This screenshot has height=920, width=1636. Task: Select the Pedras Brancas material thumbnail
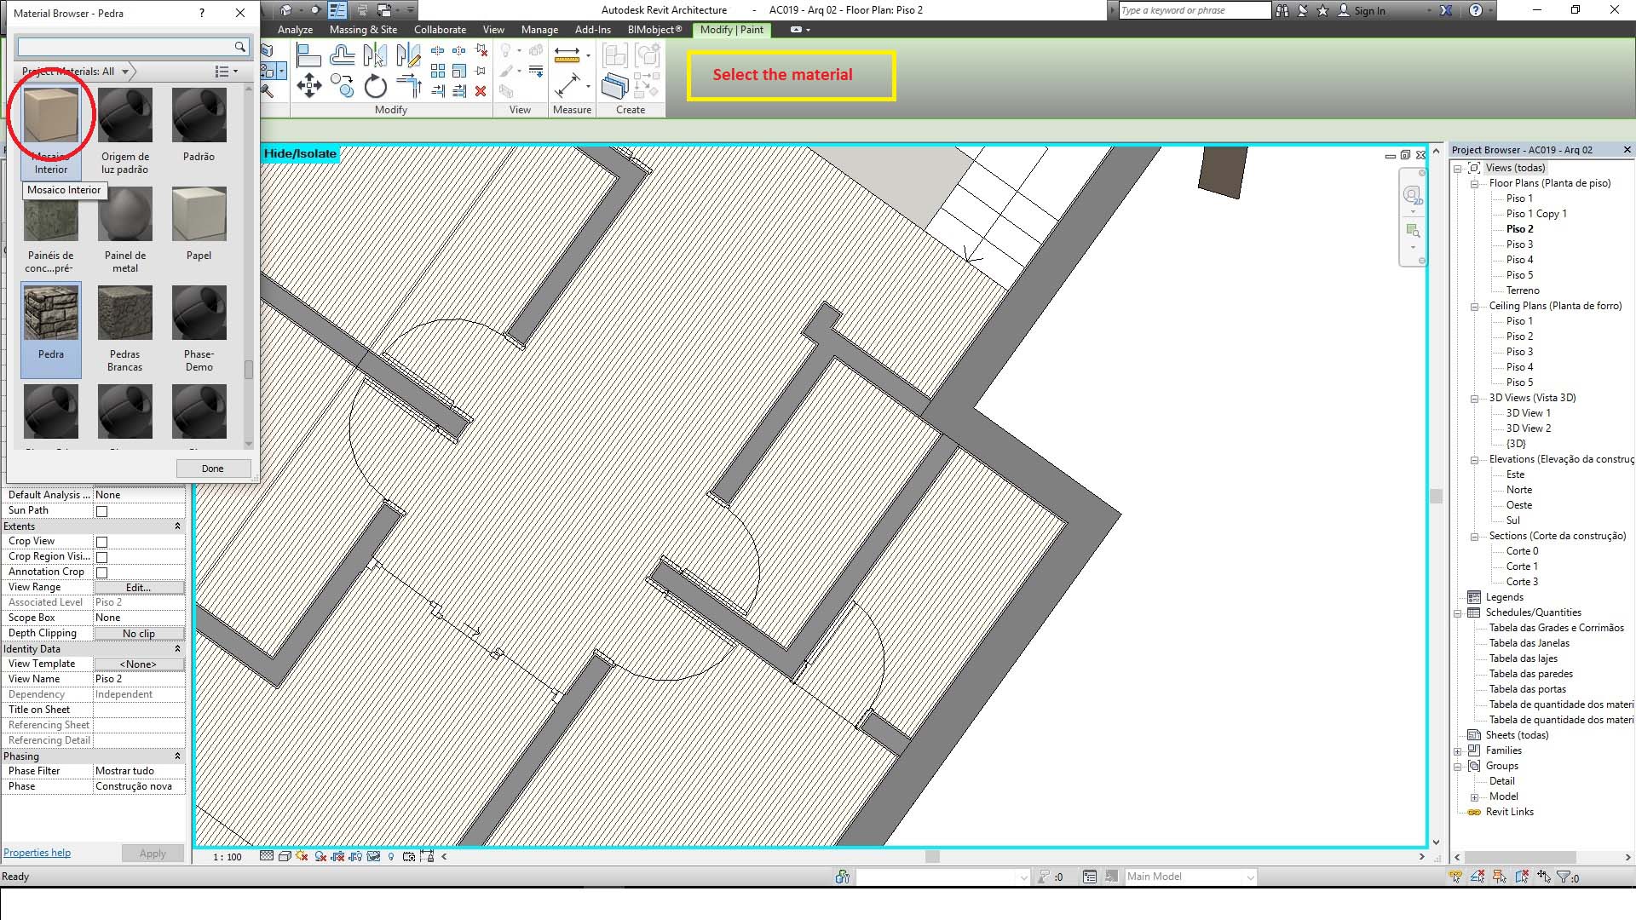tap(125, 313)
